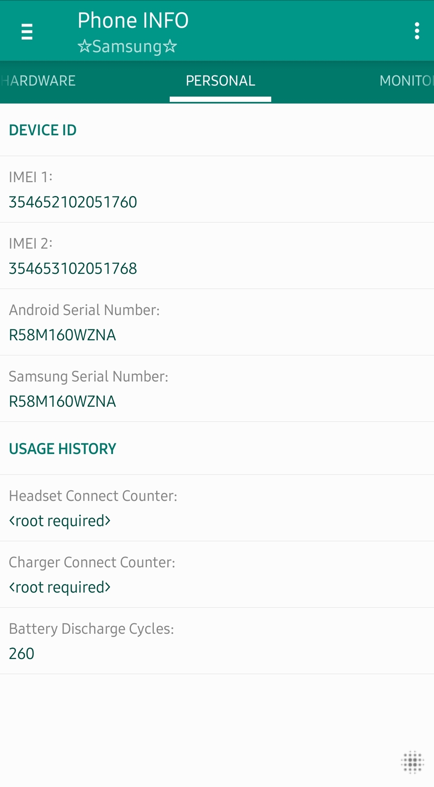The width and height of the screenshot is (434, 787).
Task: Tap the Phone INFO title
Action: click(x=133, y=20)
